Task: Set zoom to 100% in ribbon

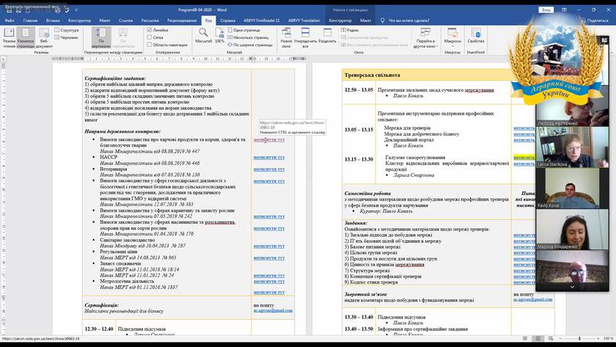Action: click(219, 35)
